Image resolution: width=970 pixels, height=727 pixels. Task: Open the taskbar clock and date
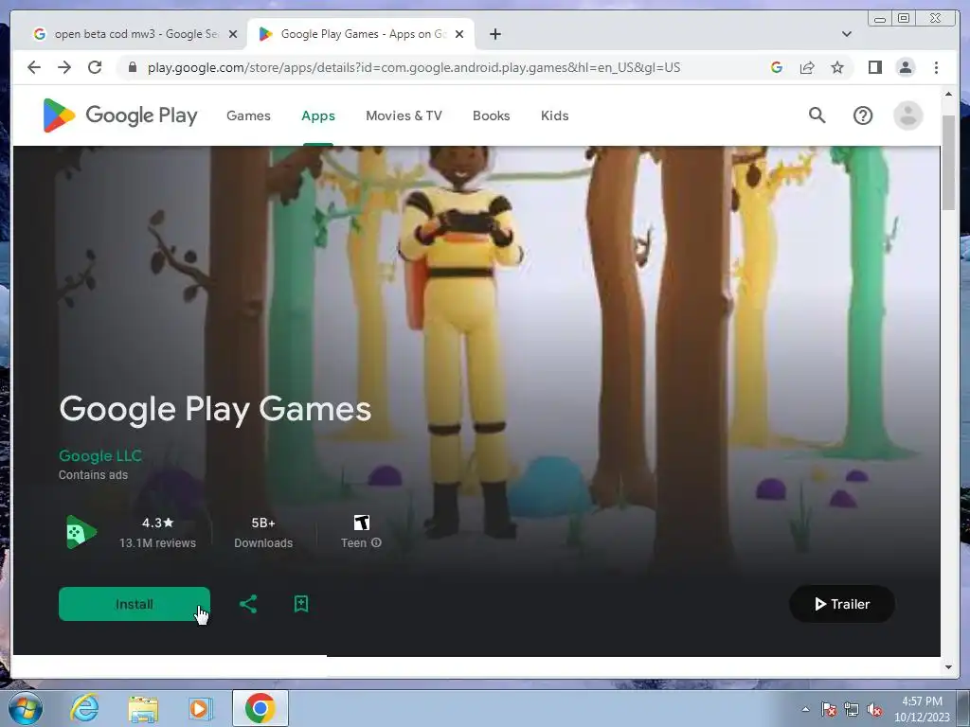(922, 708)
